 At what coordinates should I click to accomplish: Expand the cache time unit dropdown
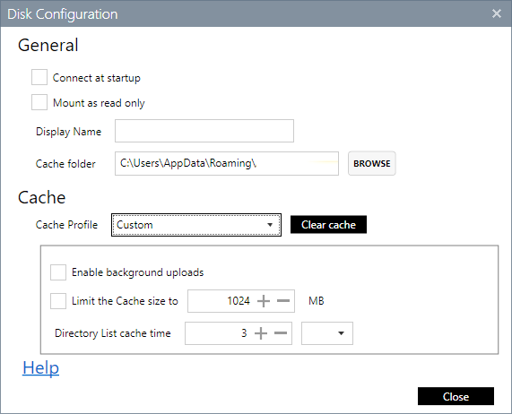[x=342, y=333]
